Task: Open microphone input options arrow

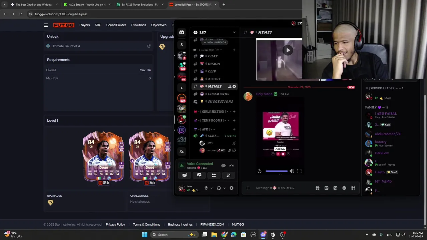Action: 211,188
